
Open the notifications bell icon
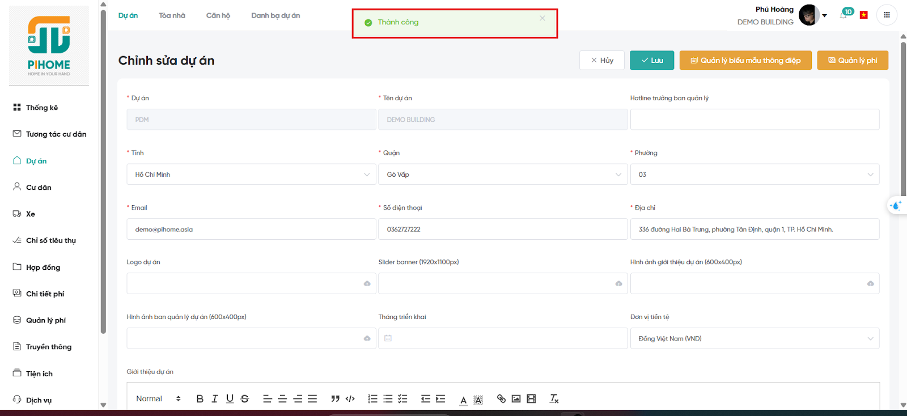tap(843, 15)
